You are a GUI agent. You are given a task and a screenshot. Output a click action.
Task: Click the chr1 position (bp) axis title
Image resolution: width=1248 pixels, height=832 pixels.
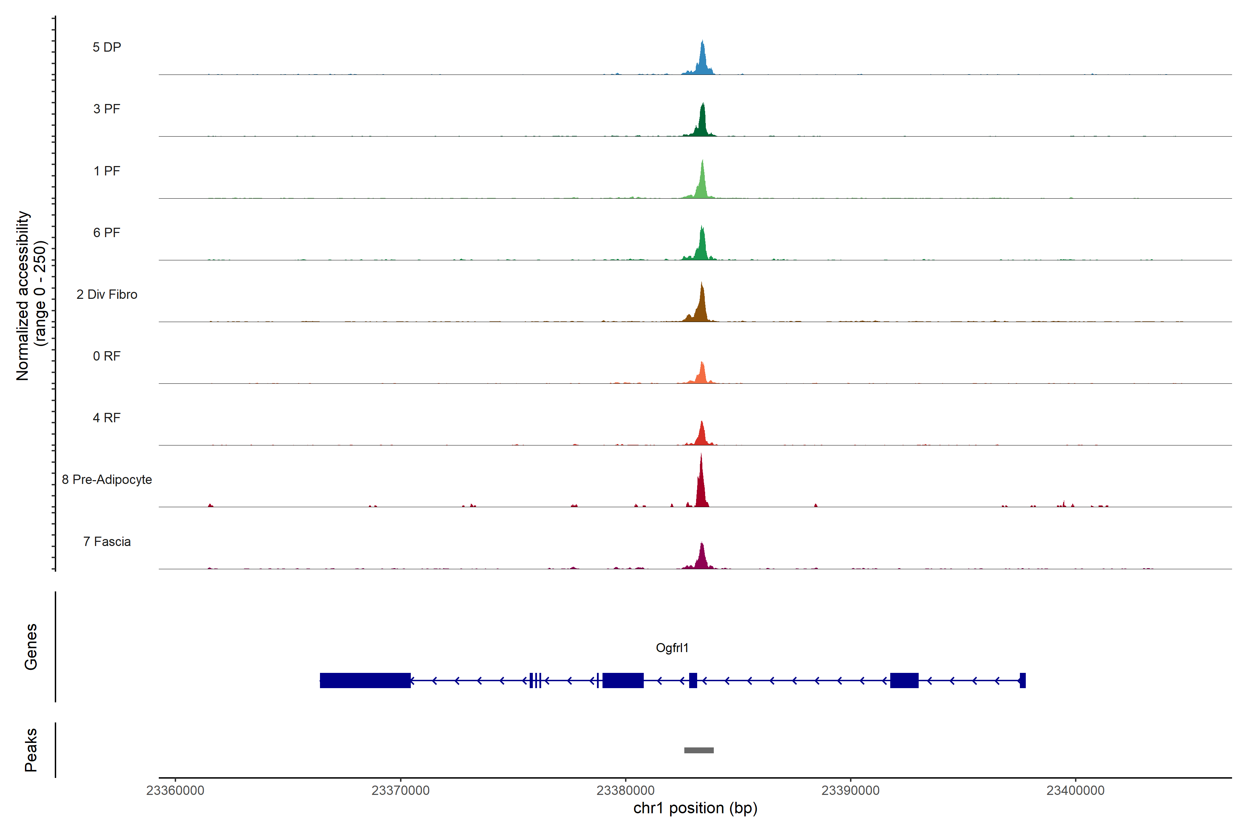[x=695, y=808]
